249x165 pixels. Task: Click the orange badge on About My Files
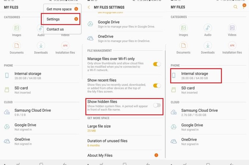tap(156, 155)
